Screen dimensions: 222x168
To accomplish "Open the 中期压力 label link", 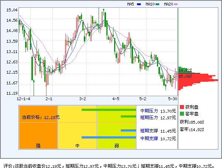I will pyautogui.click(x=149, y=111).
